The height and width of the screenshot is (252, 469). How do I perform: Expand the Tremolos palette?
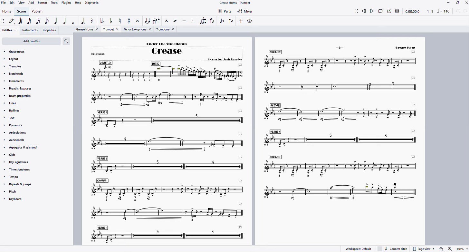5,66
